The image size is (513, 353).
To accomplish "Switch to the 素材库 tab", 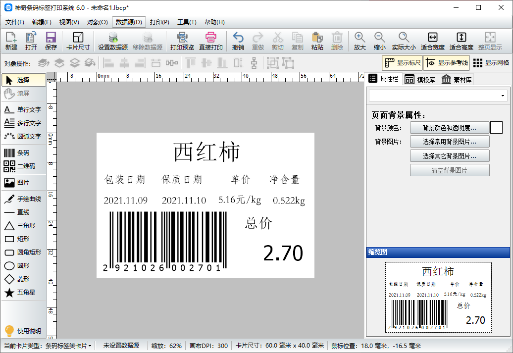I will coord(456,80).
